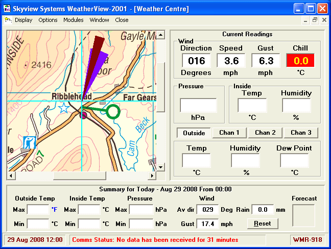Click the Outside Temp Max field
Screen dimensions: 331x249
(38, 210)
